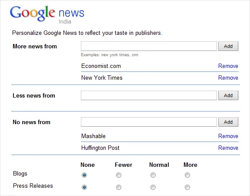Click the Google news logo
The width and height of the screenshot is (250, 196).
47,14
